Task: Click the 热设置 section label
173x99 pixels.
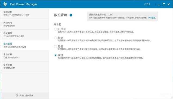Action: click(x=57, y=24)
